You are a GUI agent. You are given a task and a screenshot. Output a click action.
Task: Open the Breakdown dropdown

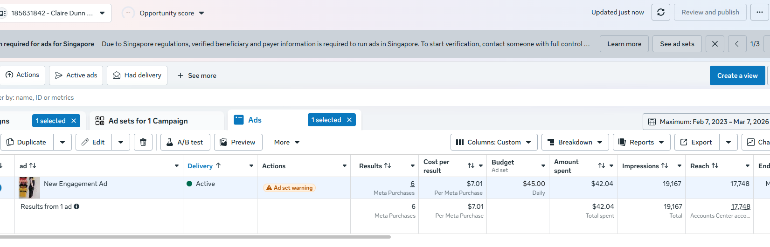575,142
